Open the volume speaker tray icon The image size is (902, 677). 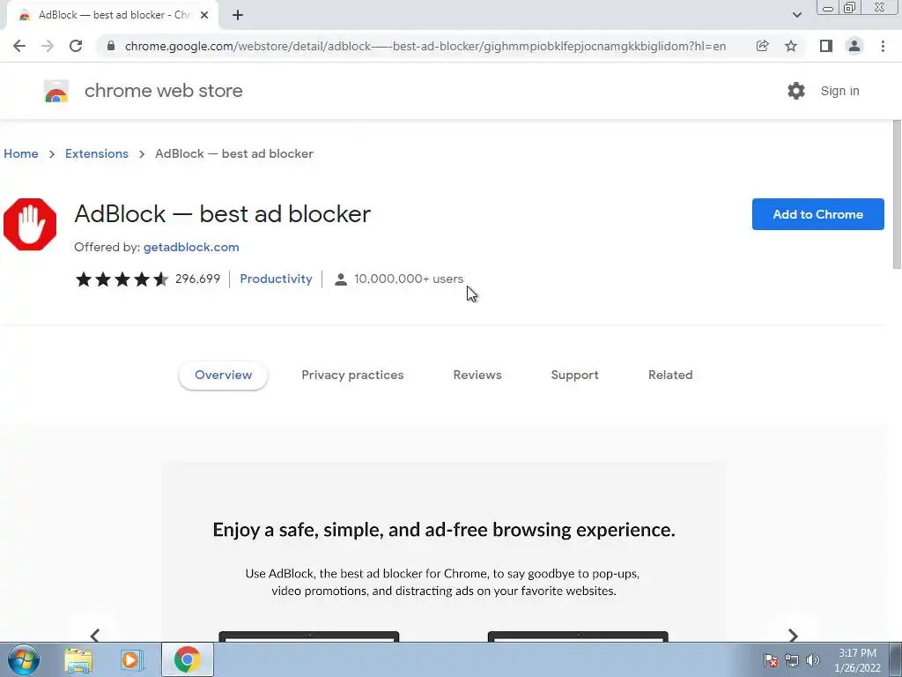813,660
